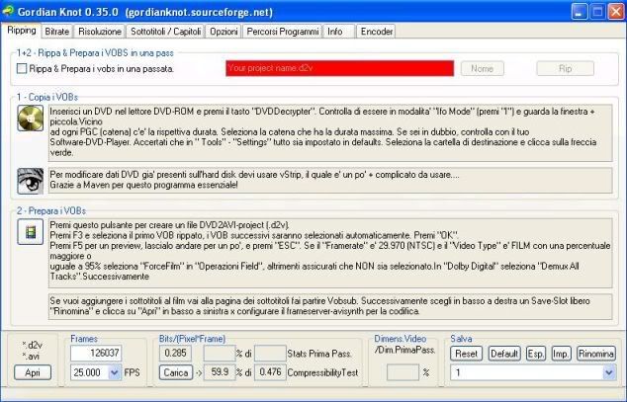Image resolution: width=627 pixels, height=402 pixels.
Task: Click the 'CompressibilityTest' label
Action: point(322,372)
